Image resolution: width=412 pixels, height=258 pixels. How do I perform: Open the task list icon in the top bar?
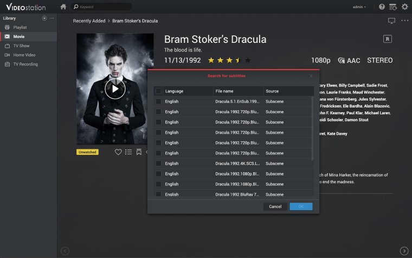click(x=392, y=7)
